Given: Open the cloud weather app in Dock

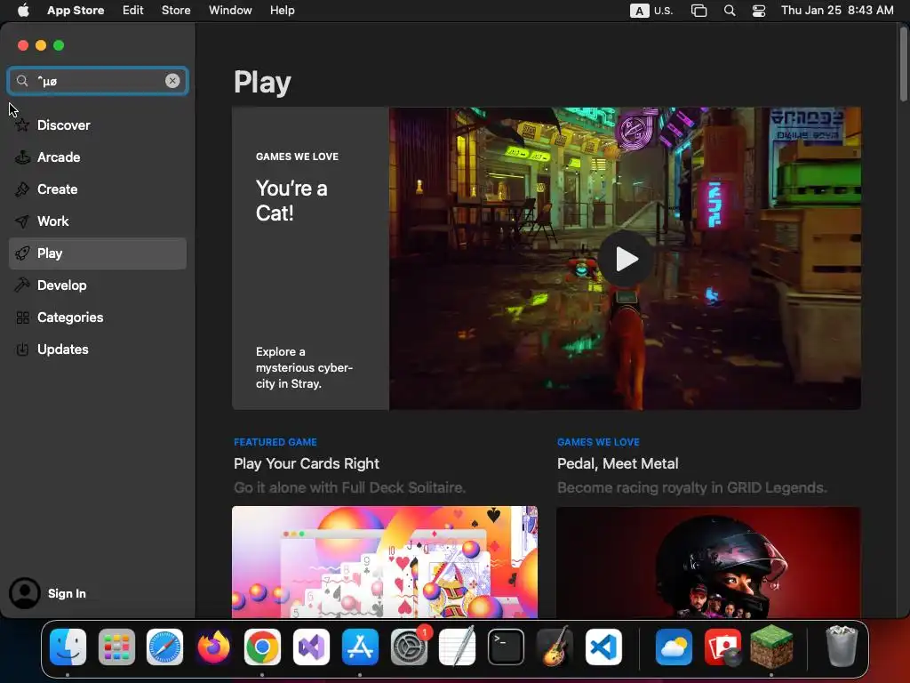Looking at the screenshot, I should pos(674,647).
